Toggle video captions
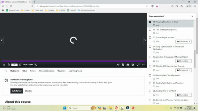The height and width of the screenshot is (111, 198). (128, 65)
